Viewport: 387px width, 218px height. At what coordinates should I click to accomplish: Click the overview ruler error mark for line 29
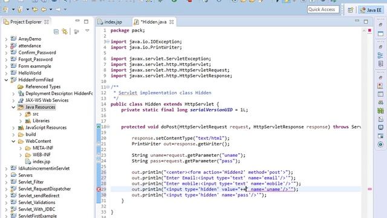[369, 189]
